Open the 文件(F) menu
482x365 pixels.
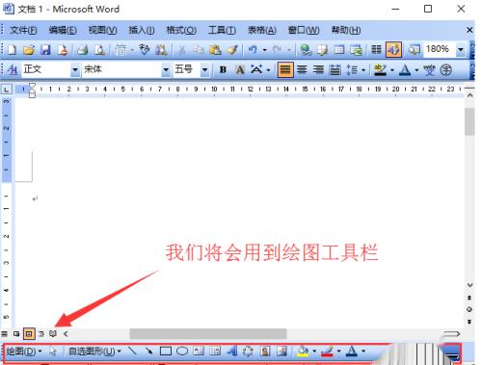(23, 30)
